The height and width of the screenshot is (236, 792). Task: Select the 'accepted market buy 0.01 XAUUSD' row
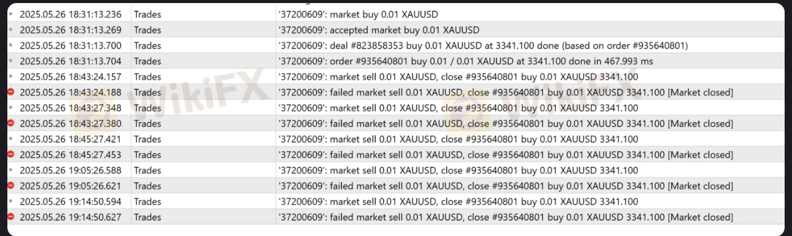coord(396,29)
